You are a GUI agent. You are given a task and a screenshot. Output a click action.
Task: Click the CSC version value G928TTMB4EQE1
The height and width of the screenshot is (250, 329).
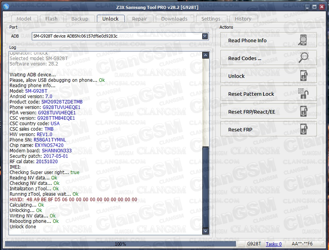click(x=56, y=118)
